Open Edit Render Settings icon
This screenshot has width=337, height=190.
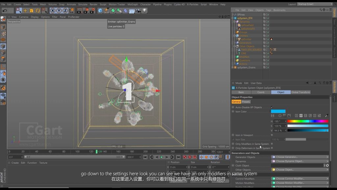pos(92,10)
